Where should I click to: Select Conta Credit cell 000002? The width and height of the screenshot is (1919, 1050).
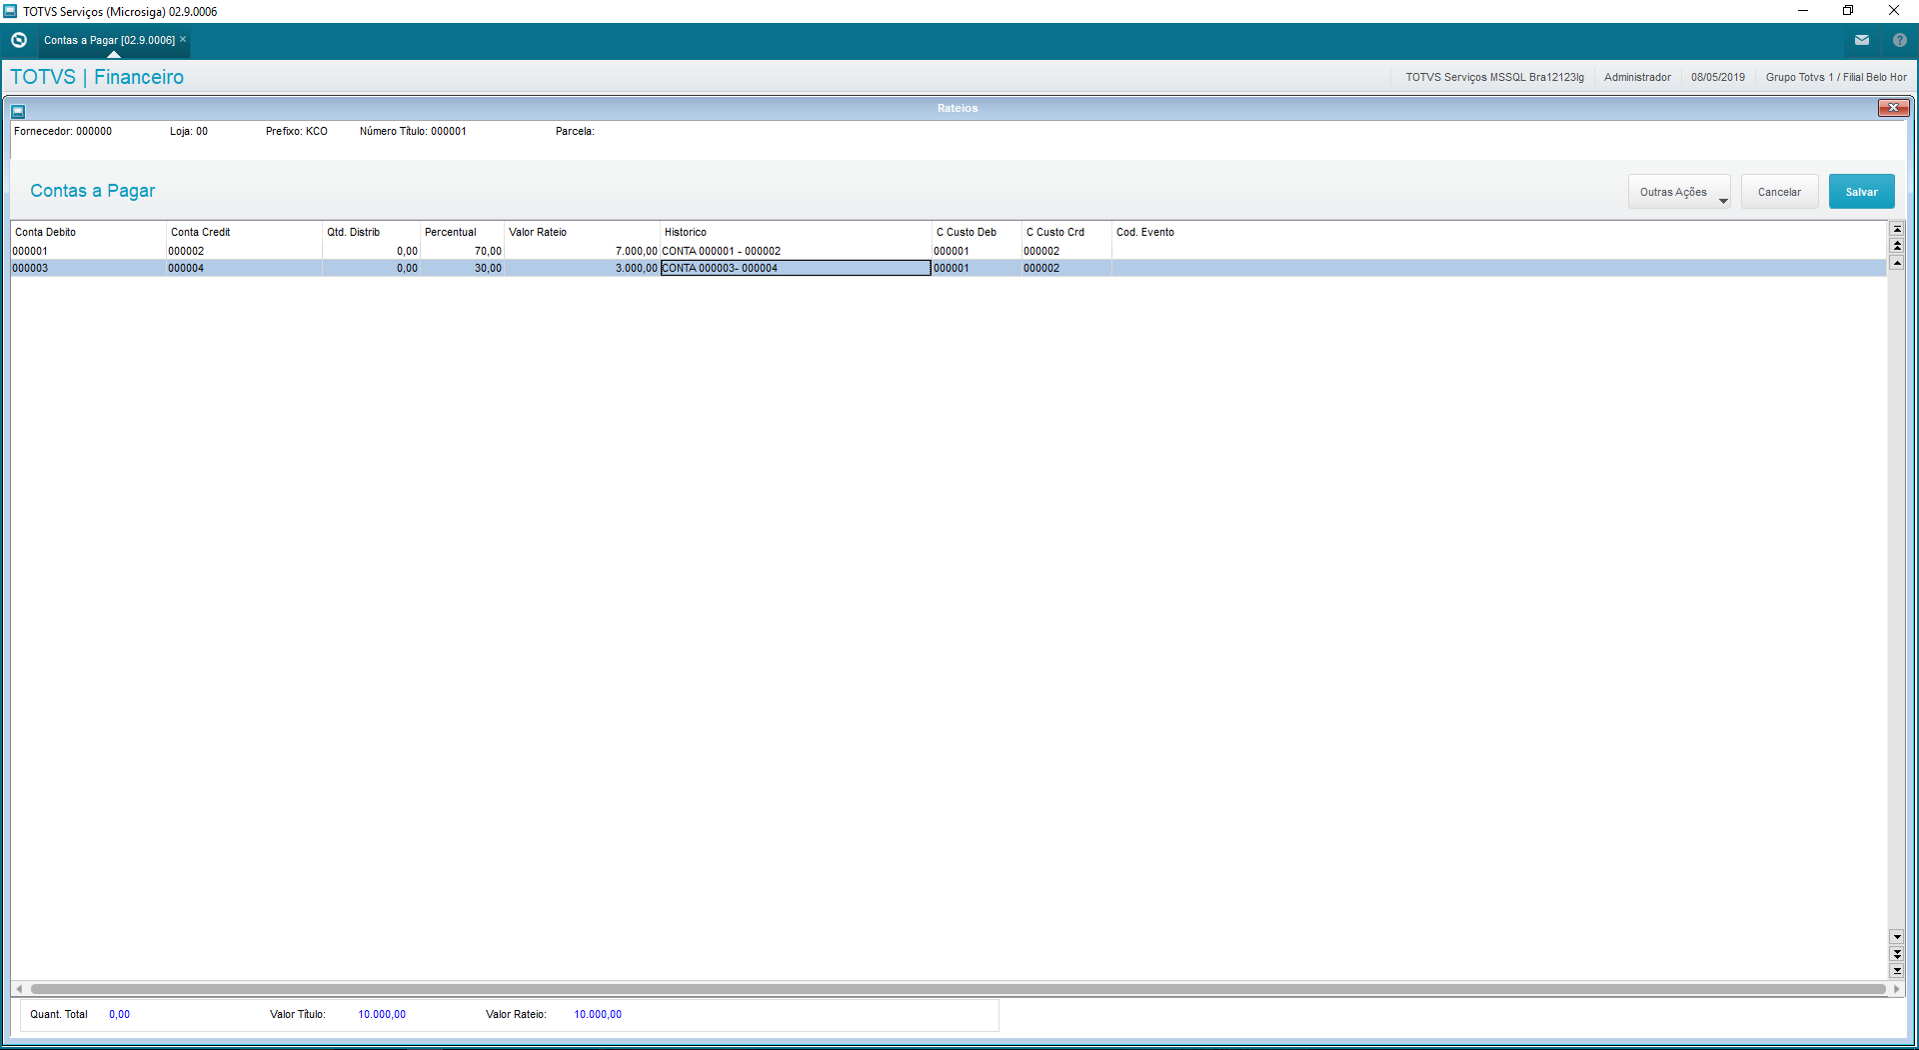click(x=244, y=251)
